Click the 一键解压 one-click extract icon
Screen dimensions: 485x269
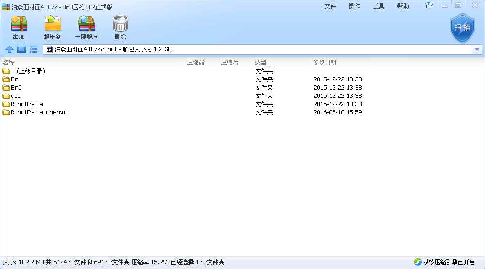click(x=86, y=24)
